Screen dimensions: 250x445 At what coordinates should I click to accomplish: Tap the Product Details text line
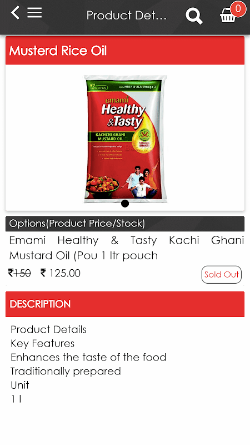[48, 329]
